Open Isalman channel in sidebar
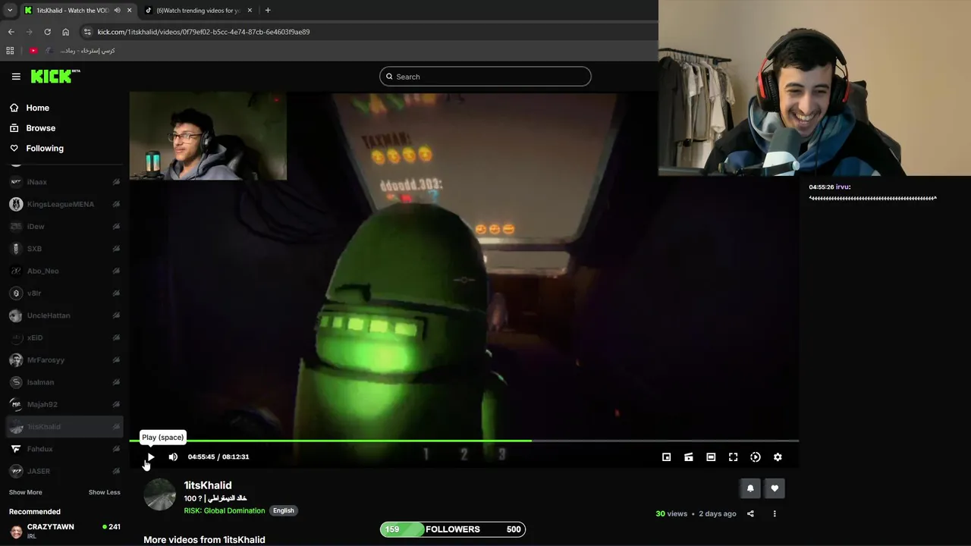This screenshot has width=971, height=546. tap(64, 382)
